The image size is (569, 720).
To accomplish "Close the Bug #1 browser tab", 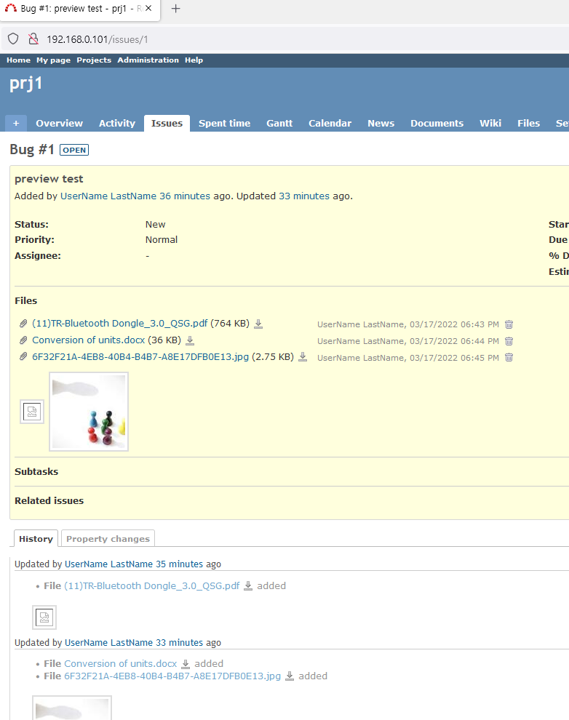I will pyautogui.click(x=148, y=8).
